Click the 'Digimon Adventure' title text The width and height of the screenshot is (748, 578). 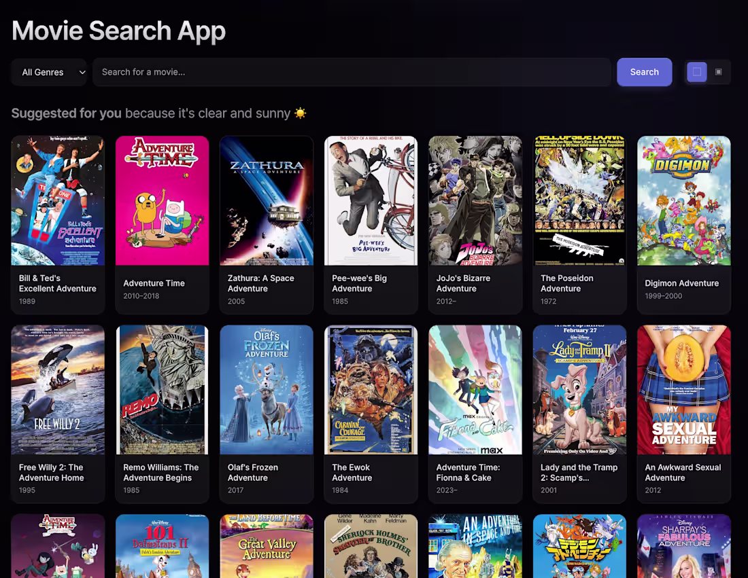tap(681, 283)
